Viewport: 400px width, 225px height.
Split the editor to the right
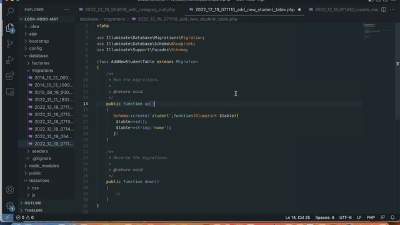coord(384,10)
